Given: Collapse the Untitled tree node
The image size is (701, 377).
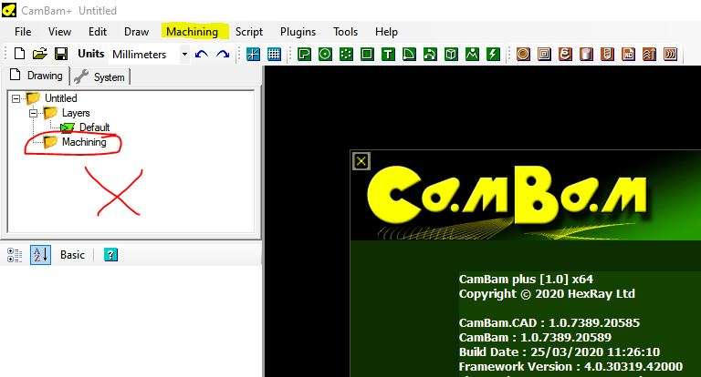Looking at the screenshot, I should pyautogui.click(x=16, y=98).
